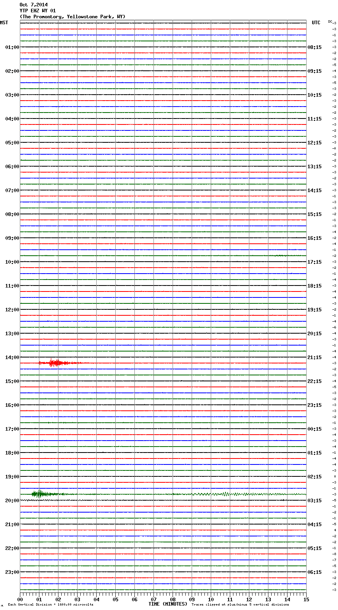Click the '10' minute tick label
Screen dimensions: 338x610
click(x=211, y=599)
